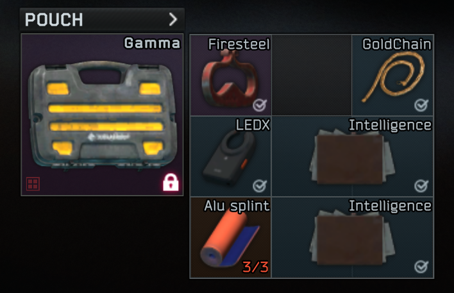Expand the POUCH section arrow
Screen dimensions: 454x293
pyautogui.click(x=173, y=19)
